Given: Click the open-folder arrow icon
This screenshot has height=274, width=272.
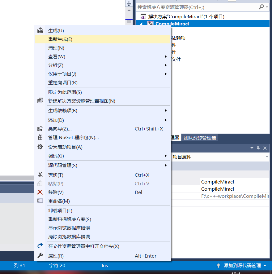Looking at the screenshot, I should pos(40,246).
